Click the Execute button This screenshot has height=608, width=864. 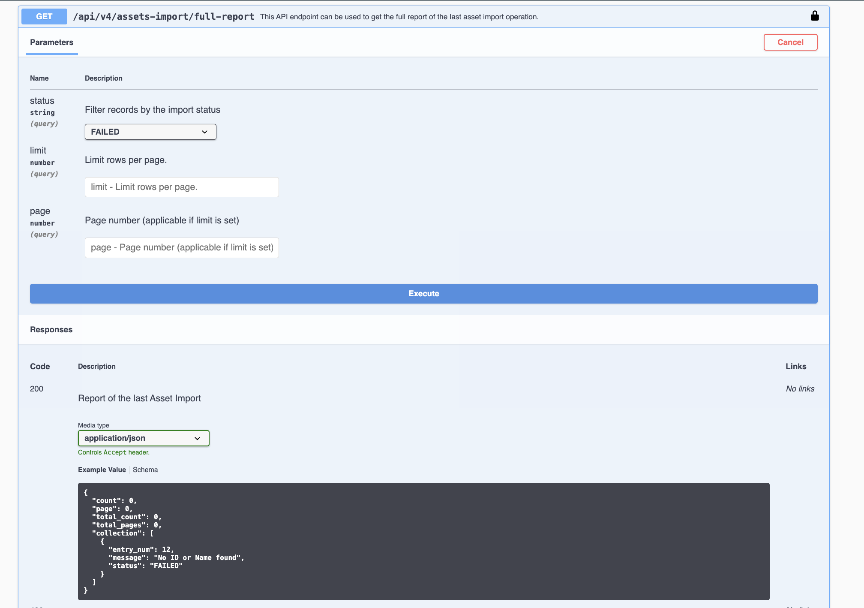click(x=423, y=294)
